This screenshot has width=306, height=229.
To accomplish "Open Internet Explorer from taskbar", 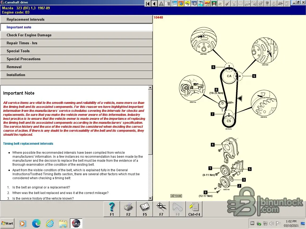I will pos(50,223).
